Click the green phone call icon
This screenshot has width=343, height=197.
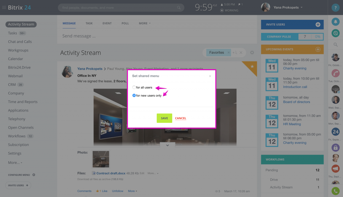click(x=335, y=191)
